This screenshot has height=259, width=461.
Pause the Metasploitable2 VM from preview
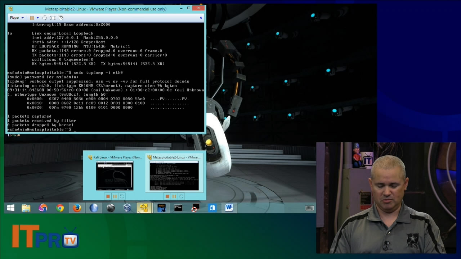pyautogui.click(x=174, y=196)
